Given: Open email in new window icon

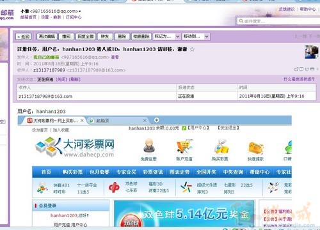Looking at the screenshot, I should point(296,69).
